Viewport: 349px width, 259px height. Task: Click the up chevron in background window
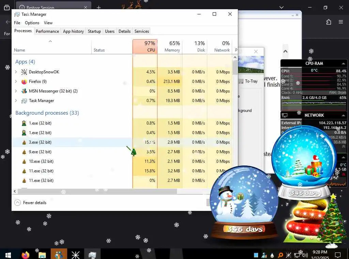coord(285,51)
